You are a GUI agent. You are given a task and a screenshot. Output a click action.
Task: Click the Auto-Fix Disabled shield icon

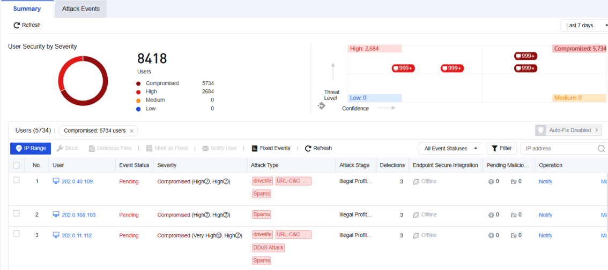(x=540, y=130)
